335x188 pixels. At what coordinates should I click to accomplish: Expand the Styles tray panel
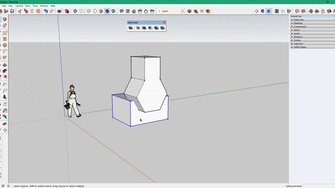pyautogui.click(x=312, y=30)
